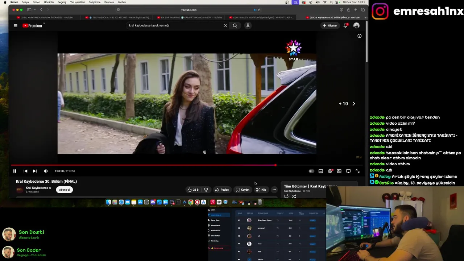Clear the search text with X

(225, 25)
